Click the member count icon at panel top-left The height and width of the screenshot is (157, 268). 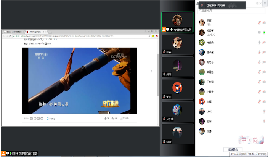click(x=197, y=3)
